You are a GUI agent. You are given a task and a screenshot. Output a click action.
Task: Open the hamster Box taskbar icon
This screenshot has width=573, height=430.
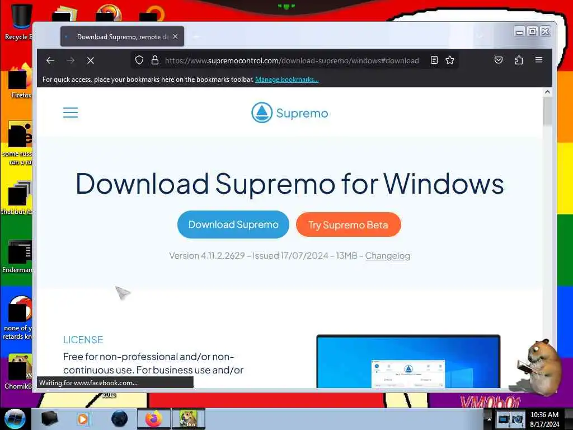tap(189, 419)
